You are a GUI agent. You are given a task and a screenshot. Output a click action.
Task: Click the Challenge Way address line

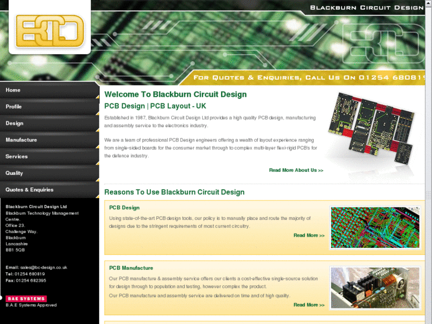pyautogui.click(x=21, y=232)
